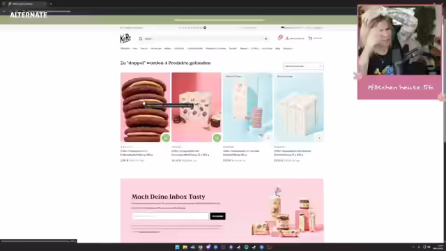Open a new browser tab
Viewport: 446px width, 251px height.
51,3
